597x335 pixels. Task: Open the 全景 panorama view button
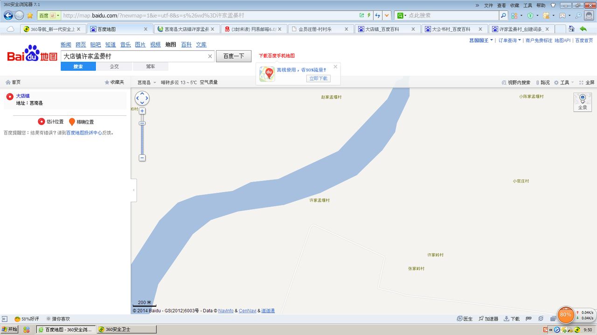(x=583, y=102)
